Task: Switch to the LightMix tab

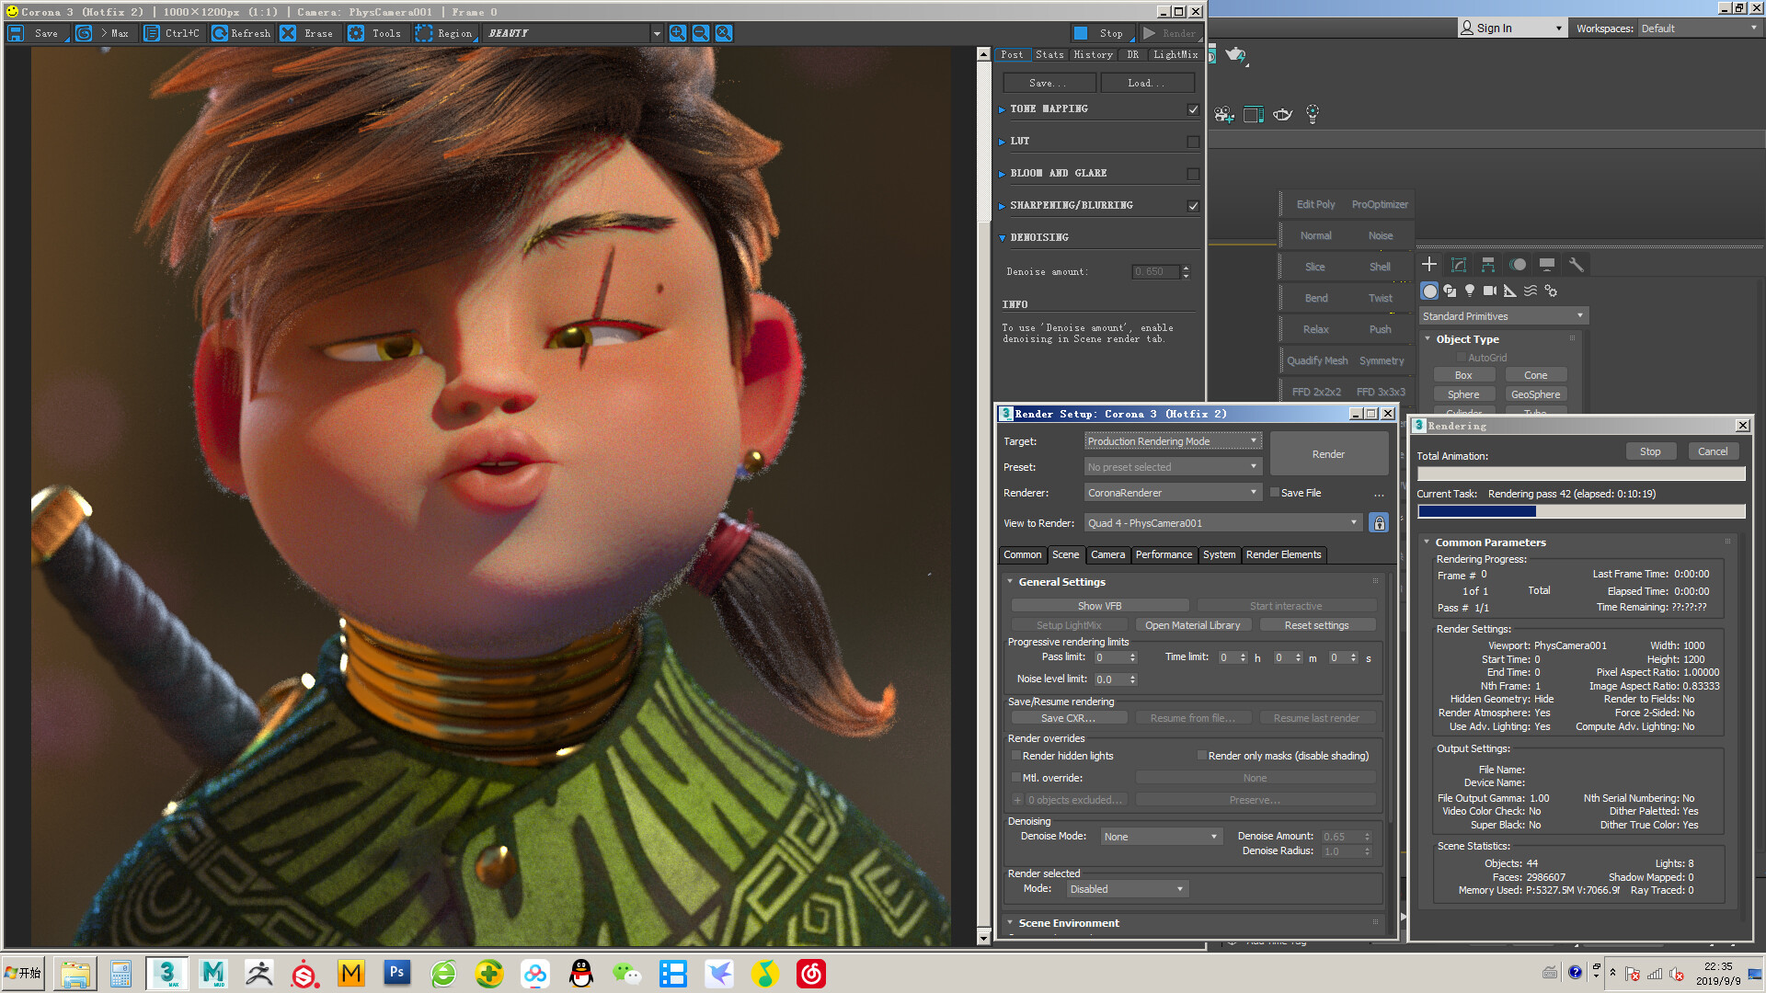Action: tap(1175, 55)
